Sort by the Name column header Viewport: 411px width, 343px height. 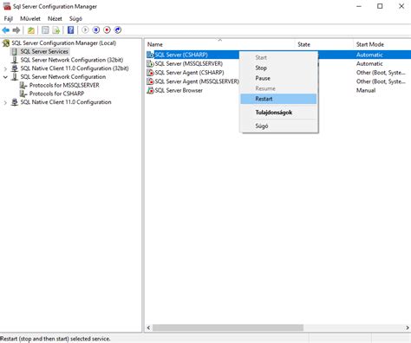coord(219,44)
